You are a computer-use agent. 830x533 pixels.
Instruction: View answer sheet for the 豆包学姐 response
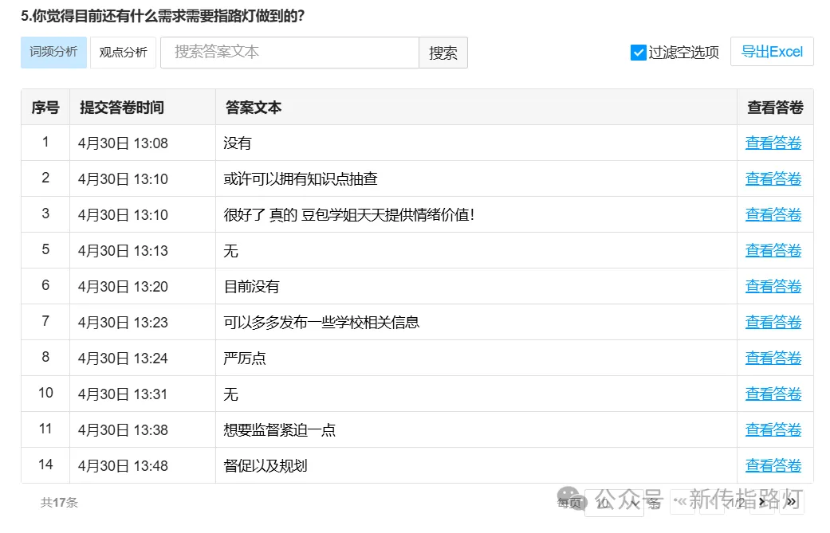[773, 214]
